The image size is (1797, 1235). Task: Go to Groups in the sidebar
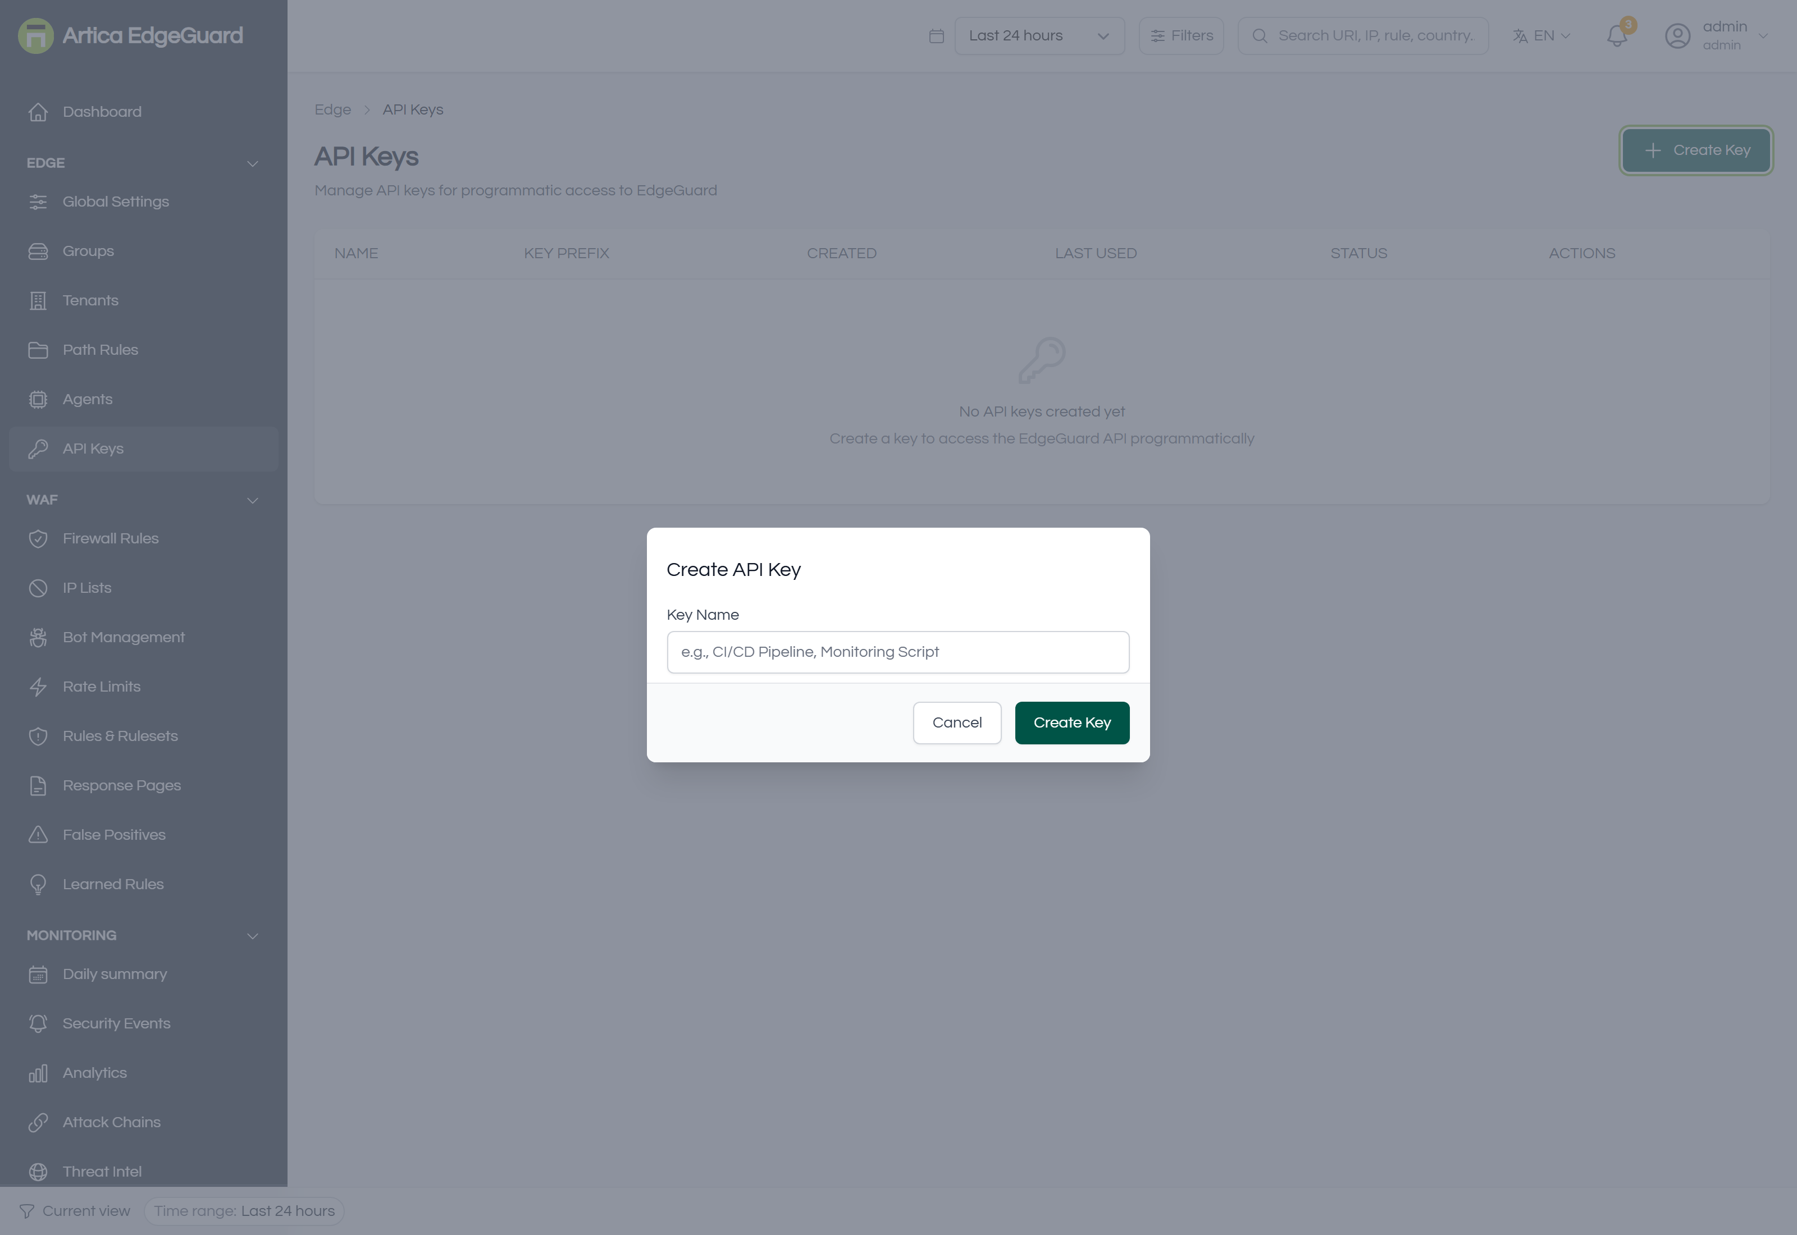tap(143, 251)
